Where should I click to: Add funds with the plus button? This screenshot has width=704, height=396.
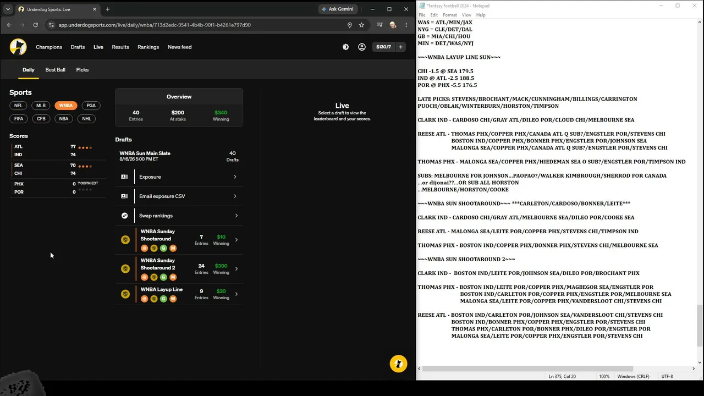[x=400, y=47]
